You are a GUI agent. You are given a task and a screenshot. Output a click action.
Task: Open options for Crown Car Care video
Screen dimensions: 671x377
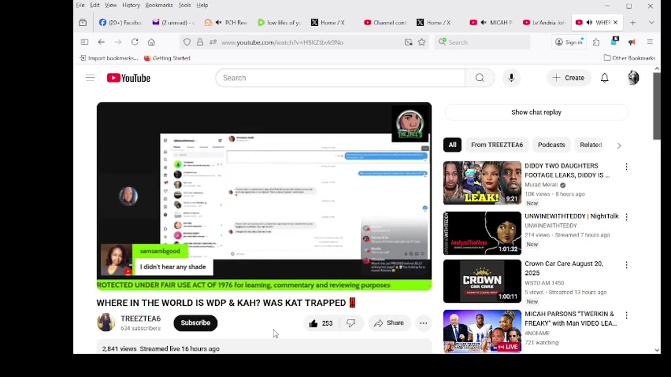click(626, 265)
